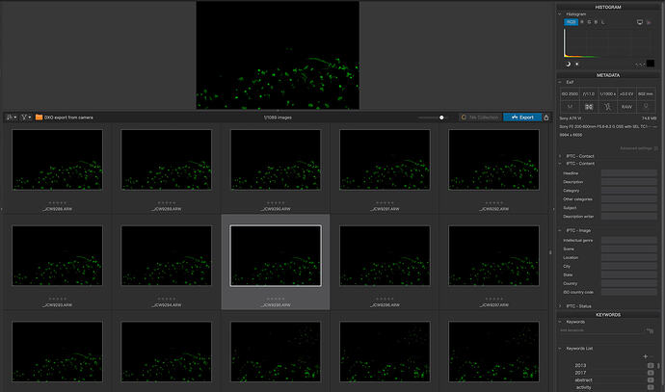665x392 pixels.
Task: Click the Advanced settings link
Action: coord(638,148)
